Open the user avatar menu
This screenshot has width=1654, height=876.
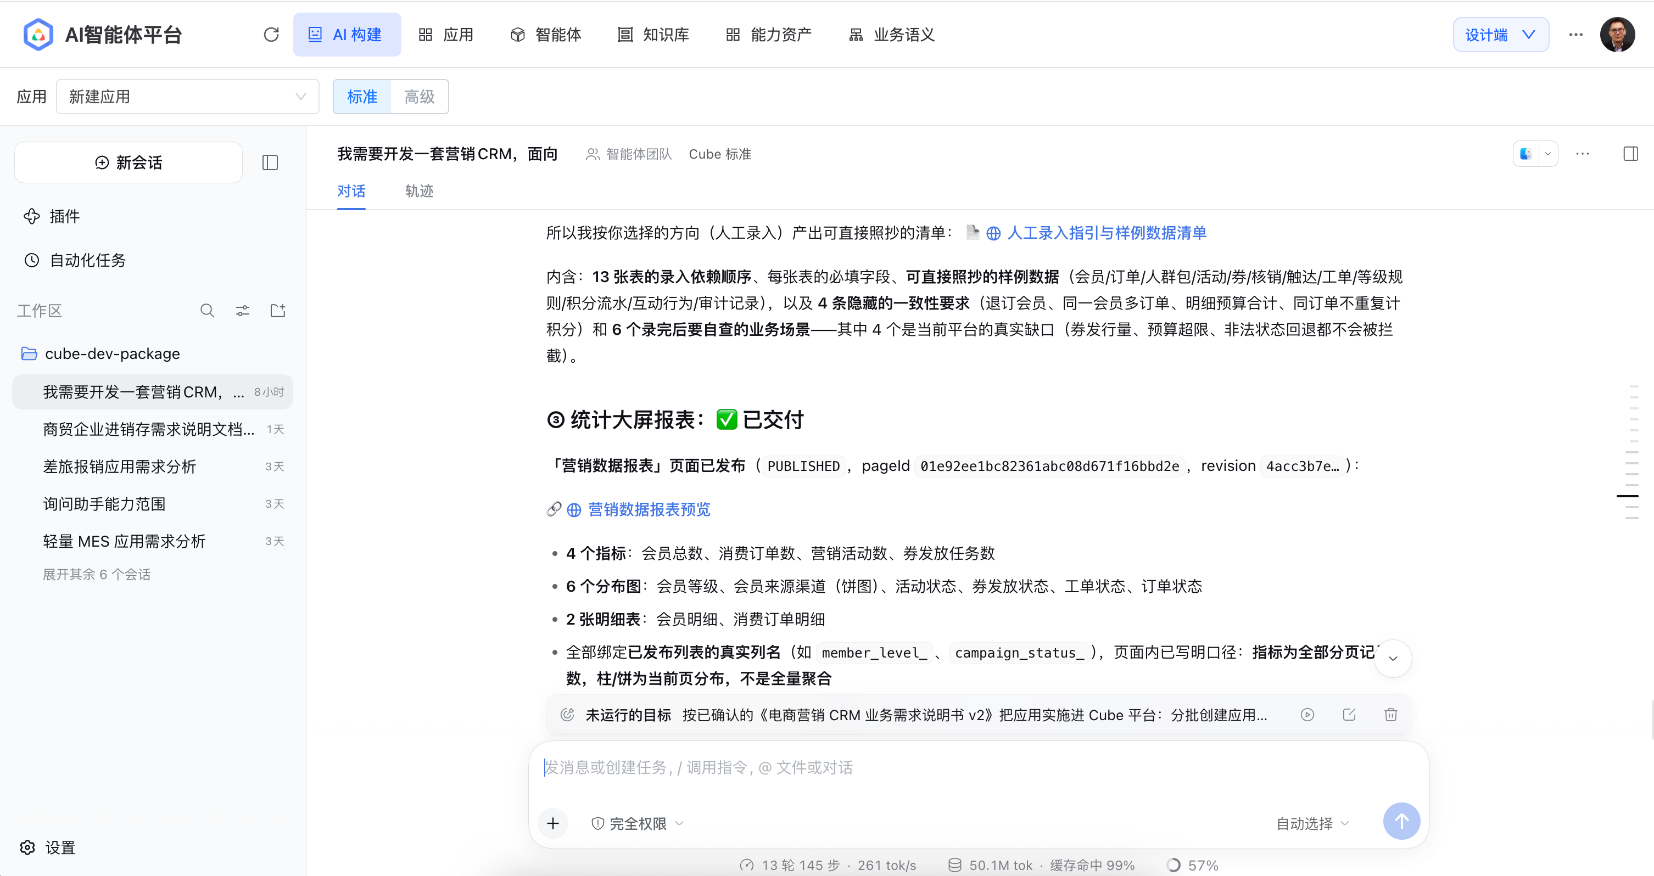(x=1617, y=35)
